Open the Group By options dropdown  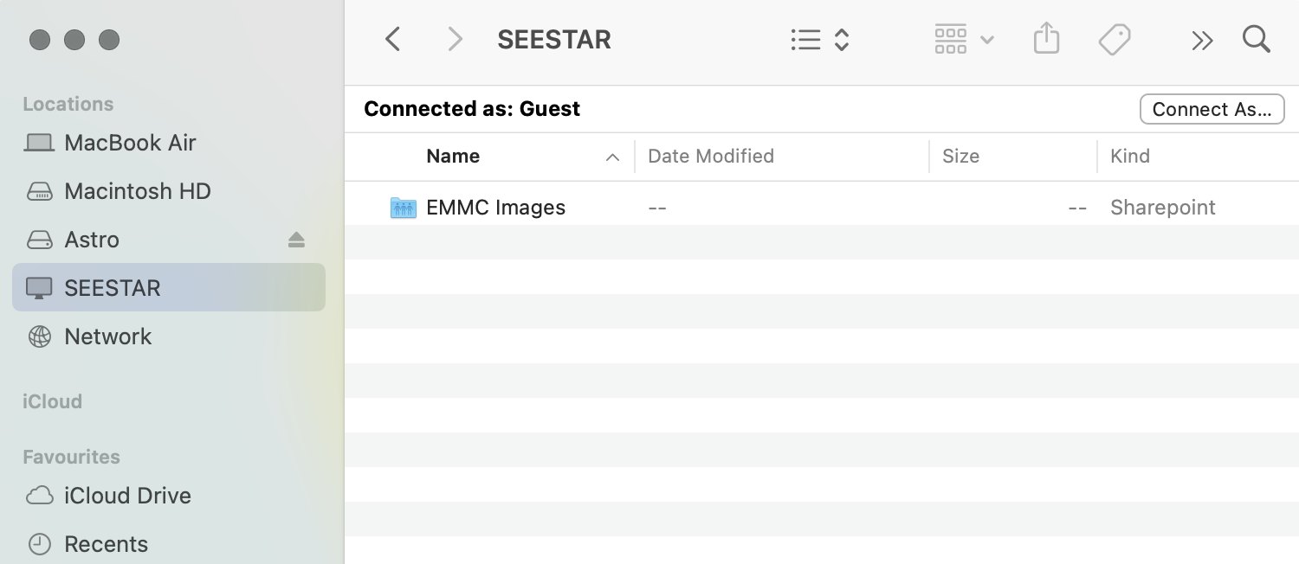click(964, 40)
